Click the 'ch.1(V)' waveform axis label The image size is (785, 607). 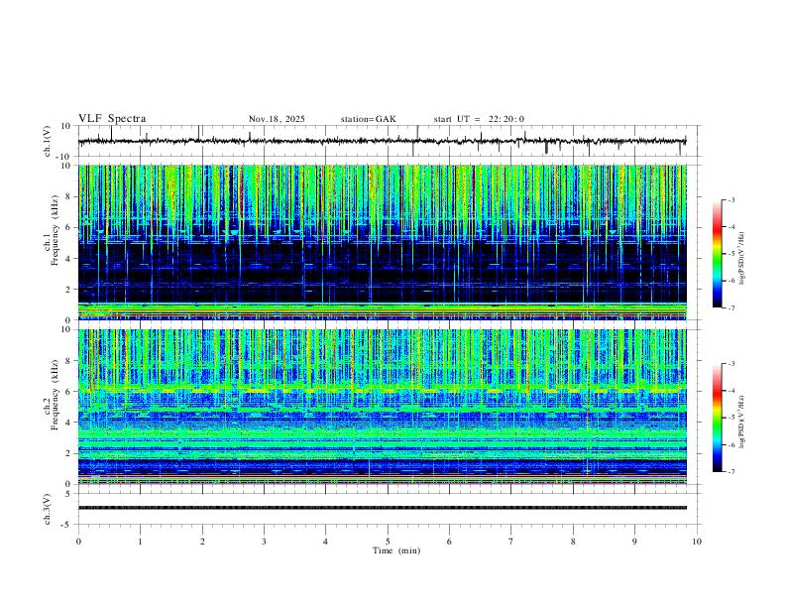pos(48,141)
